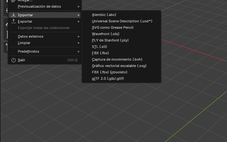Import Captura de movimiento (.bvh)
Image resolution: width=227 pixels, height=142 pixels.
coord(121,59)
